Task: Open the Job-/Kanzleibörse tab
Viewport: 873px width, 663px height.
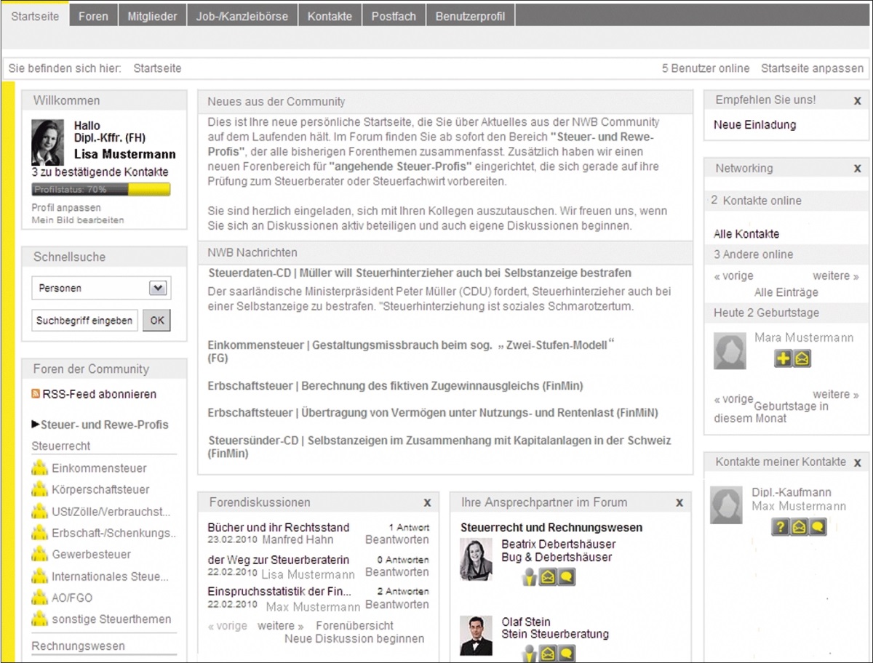Action: coord(242,16)
